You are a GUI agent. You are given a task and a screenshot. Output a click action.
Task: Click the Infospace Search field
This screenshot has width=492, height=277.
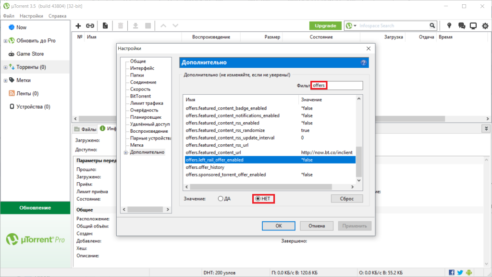tap(392, 26)
